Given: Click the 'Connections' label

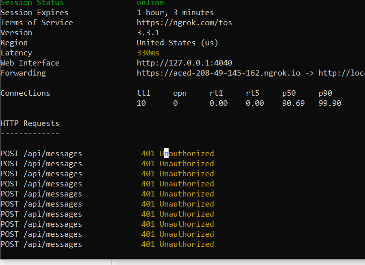Looking at the screenshot, I should tap(25, 93).
